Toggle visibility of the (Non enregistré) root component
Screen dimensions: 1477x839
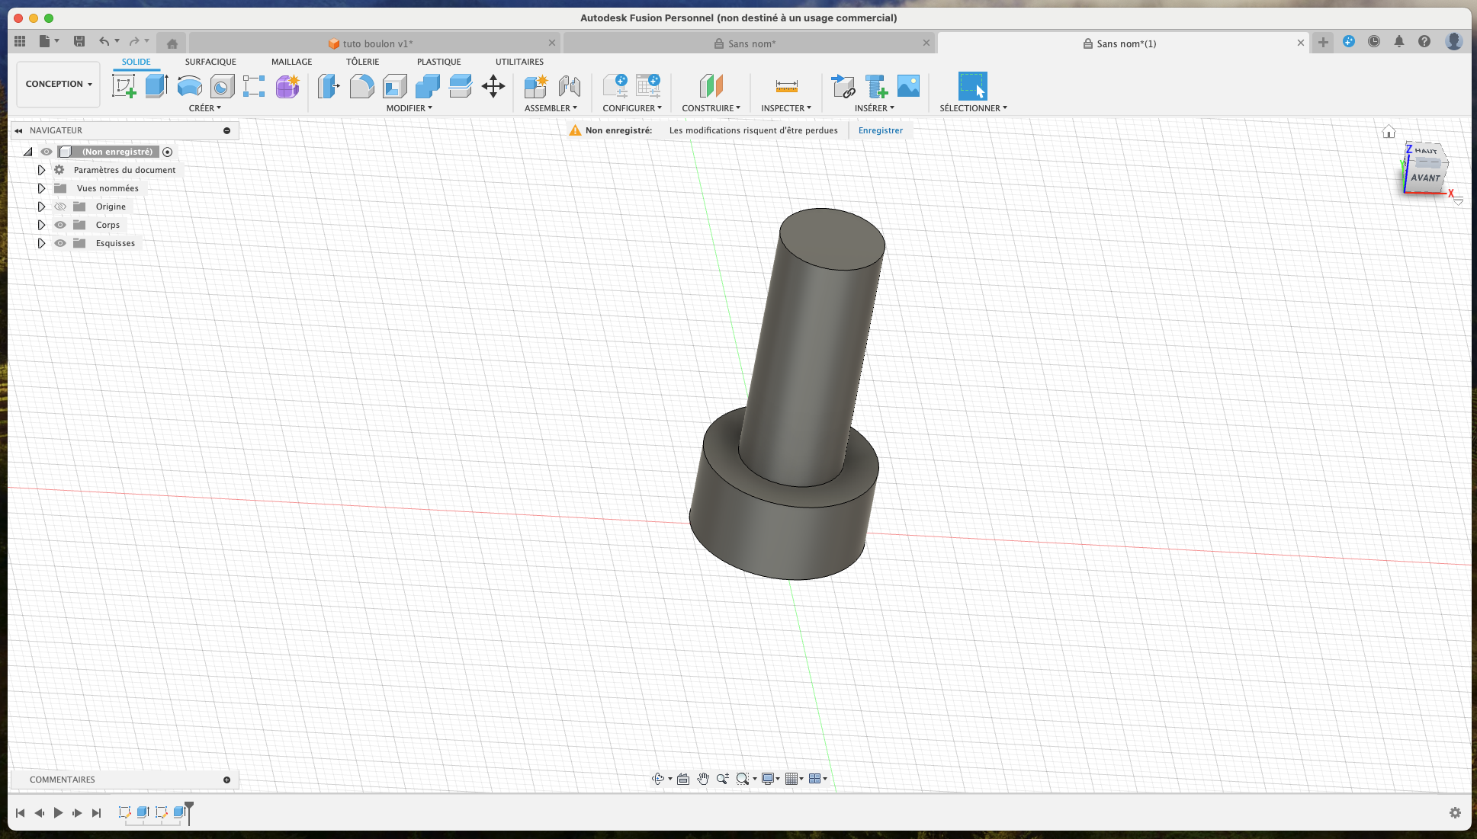(x=47, y=152)
